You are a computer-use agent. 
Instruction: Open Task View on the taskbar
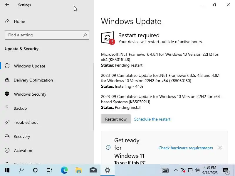49,170
